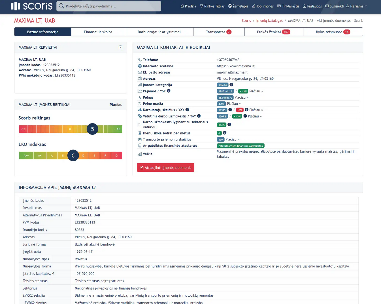The width and height of the screenshot is (381, 304).
Task: Click the 159 vehicles count badge
Action: coord(220,139)
